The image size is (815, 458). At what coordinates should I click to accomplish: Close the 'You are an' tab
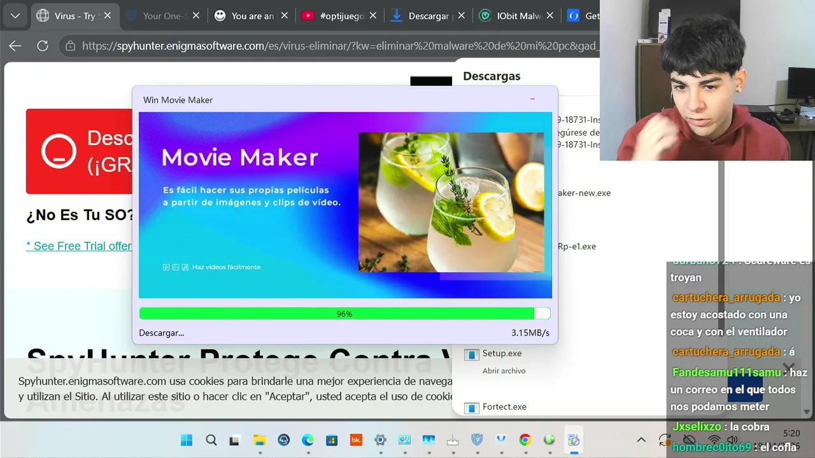pyautogui.click(x=284, y=16)
